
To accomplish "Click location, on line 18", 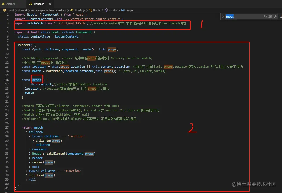I will [x=33, y=89].
